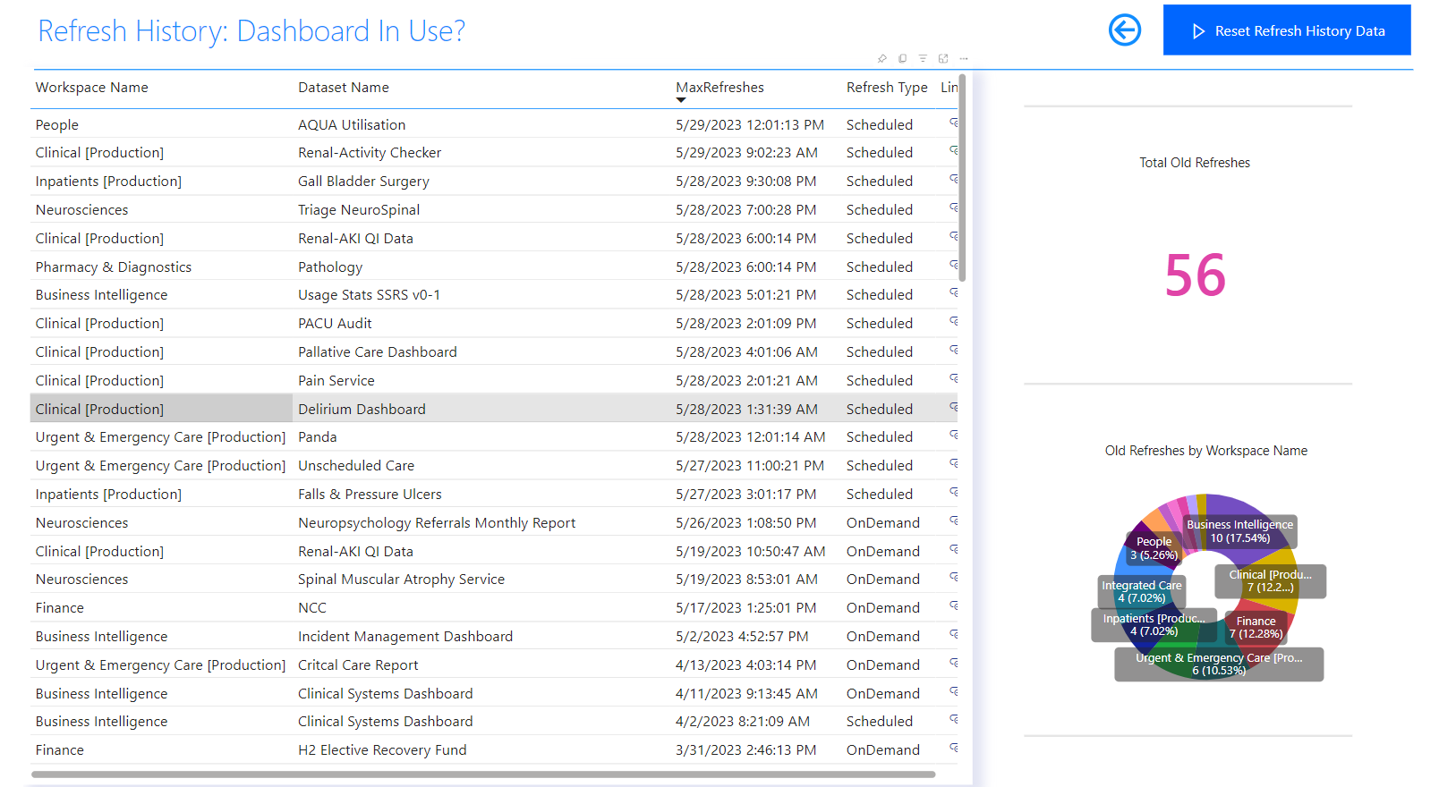
Task: Click link icon in Pallative Care Dashboard row
Action: tap(954, 351)
